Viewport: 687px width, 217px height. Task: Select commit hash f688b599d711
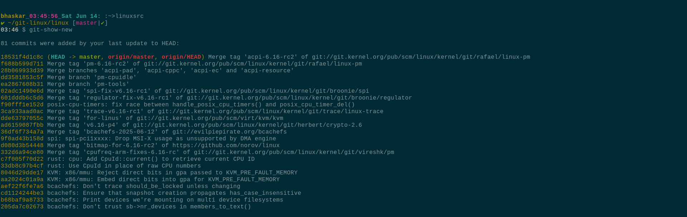pyautogui.click(x=22, y=64)
